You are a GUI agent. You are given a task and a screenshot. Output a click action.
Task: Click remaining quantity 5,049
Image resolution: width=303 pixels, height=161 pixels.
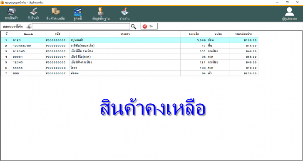pyautogui.click(x=194, y=40)
